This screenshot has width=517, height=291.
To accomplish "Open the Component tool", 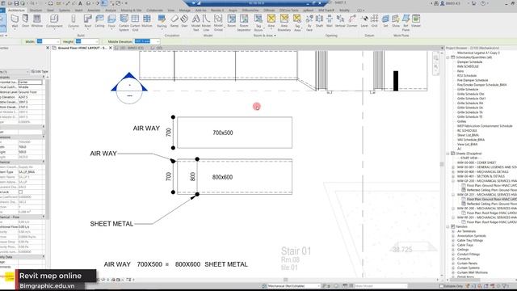I will (x=54, y=22).
